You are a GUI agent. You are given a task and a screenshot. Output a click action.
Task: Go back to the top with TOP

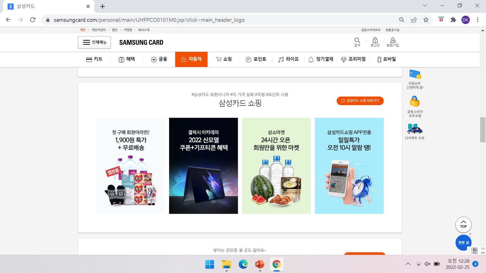[463, 225]
